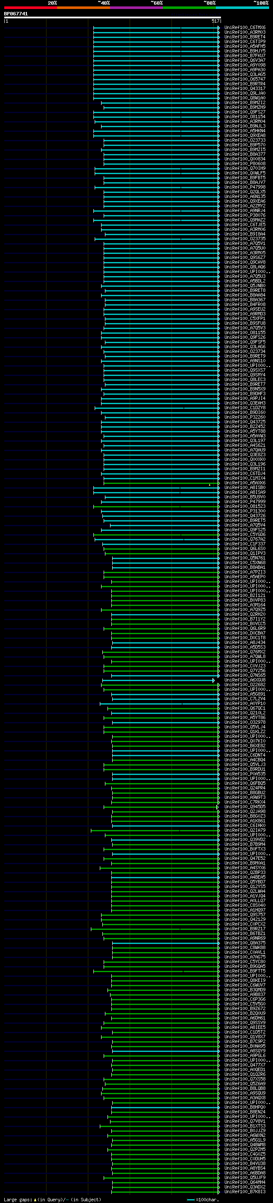Select the UniRef100_Q76MX2 label

click(244, 652)
